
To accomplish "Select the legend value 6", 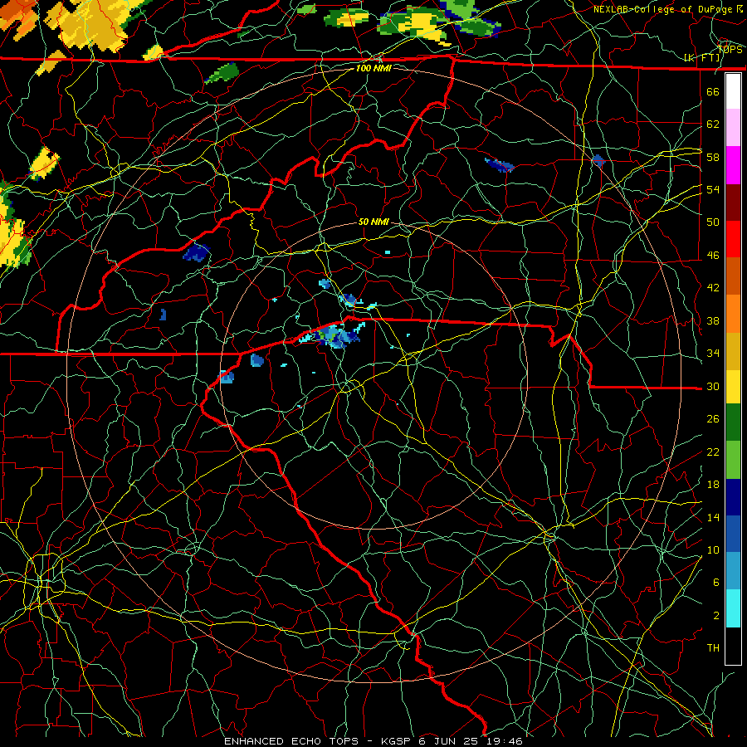I will [x=716, y=582].
